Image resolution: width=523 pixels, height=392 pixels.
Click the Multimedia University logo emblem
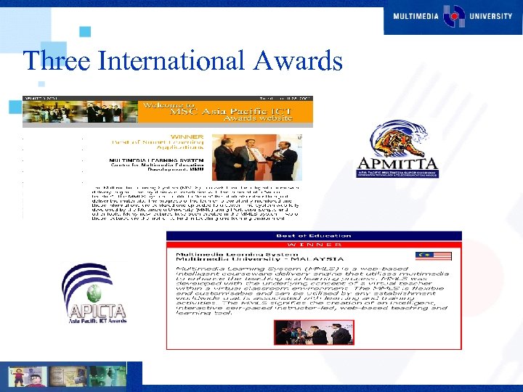[x=453, y=16]
